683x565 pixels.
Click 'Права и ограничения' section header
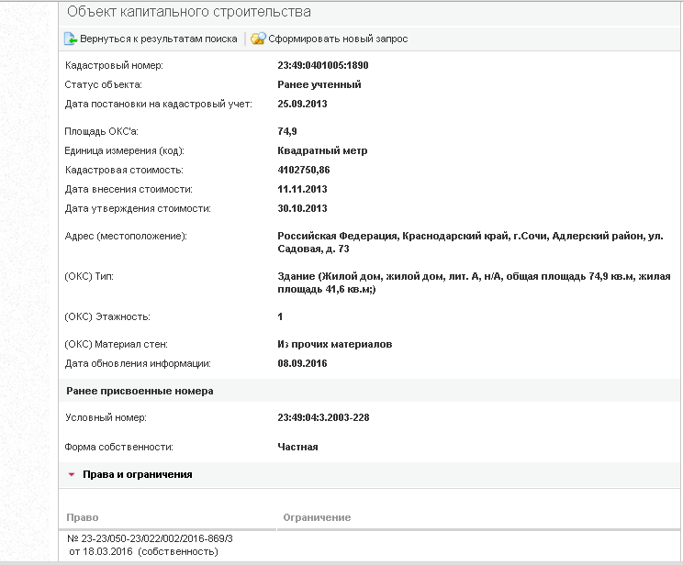[137, 474]
